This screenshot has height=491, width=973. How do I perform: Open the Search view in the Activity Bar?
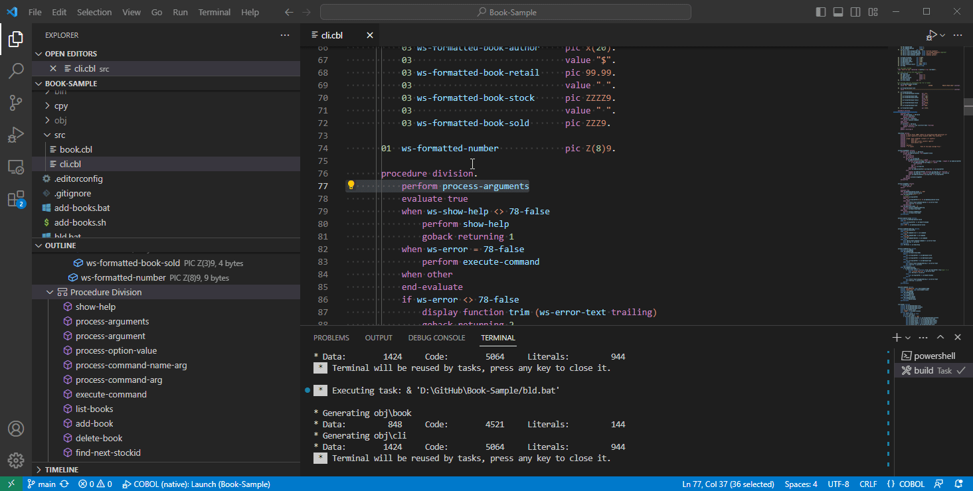16,70
